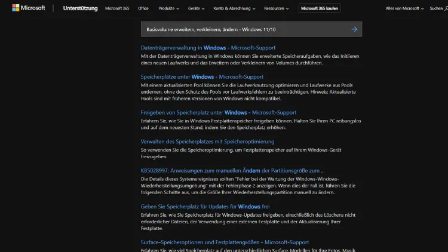Screen dimensions: 448x252
Task: Click the Microsoft logo icon
Action: pos(16,8)
